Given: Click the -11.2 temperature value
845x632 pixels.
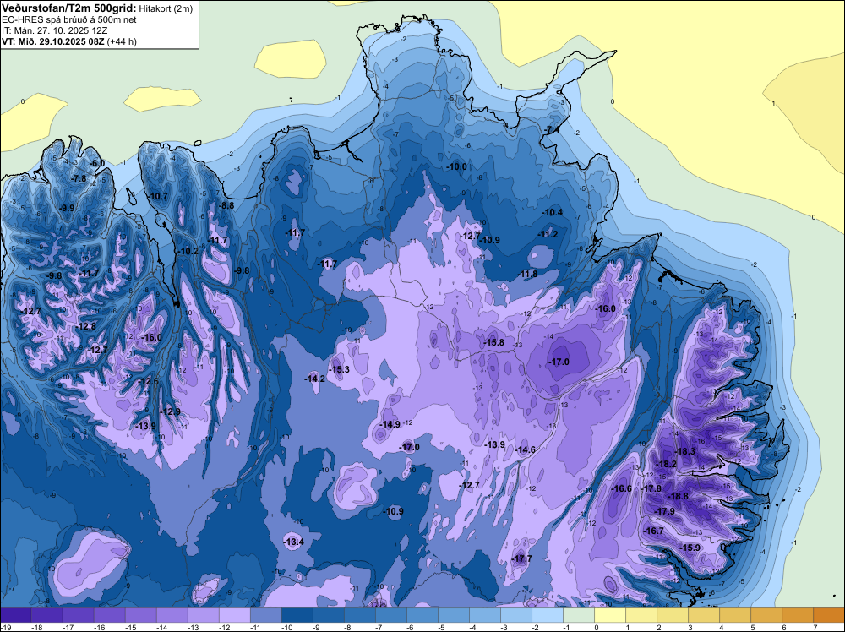Looking at the screenshot, I should [548, 235].
